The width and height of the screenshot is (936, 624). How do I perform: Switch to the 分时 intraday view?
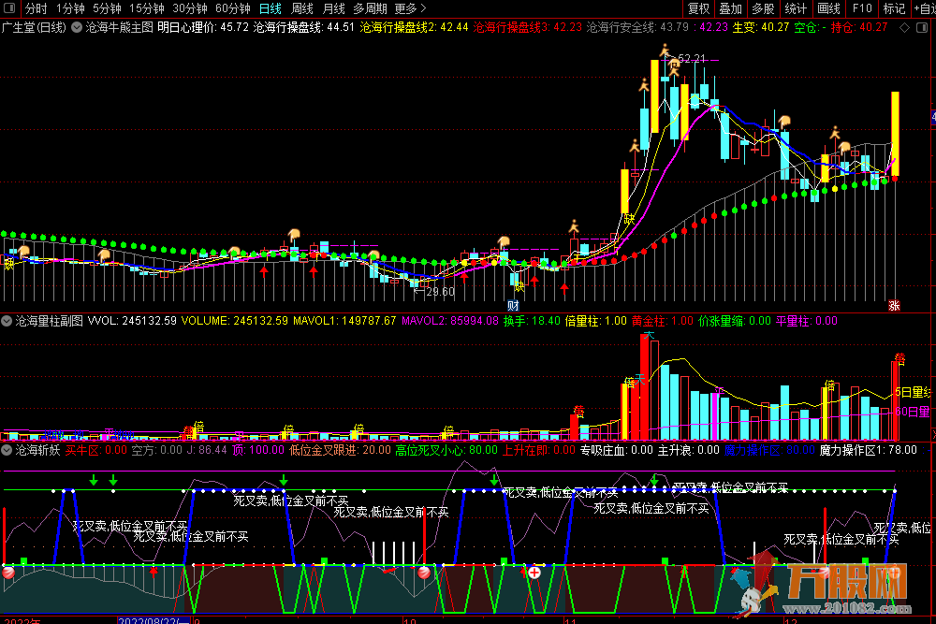pos(36,8)
